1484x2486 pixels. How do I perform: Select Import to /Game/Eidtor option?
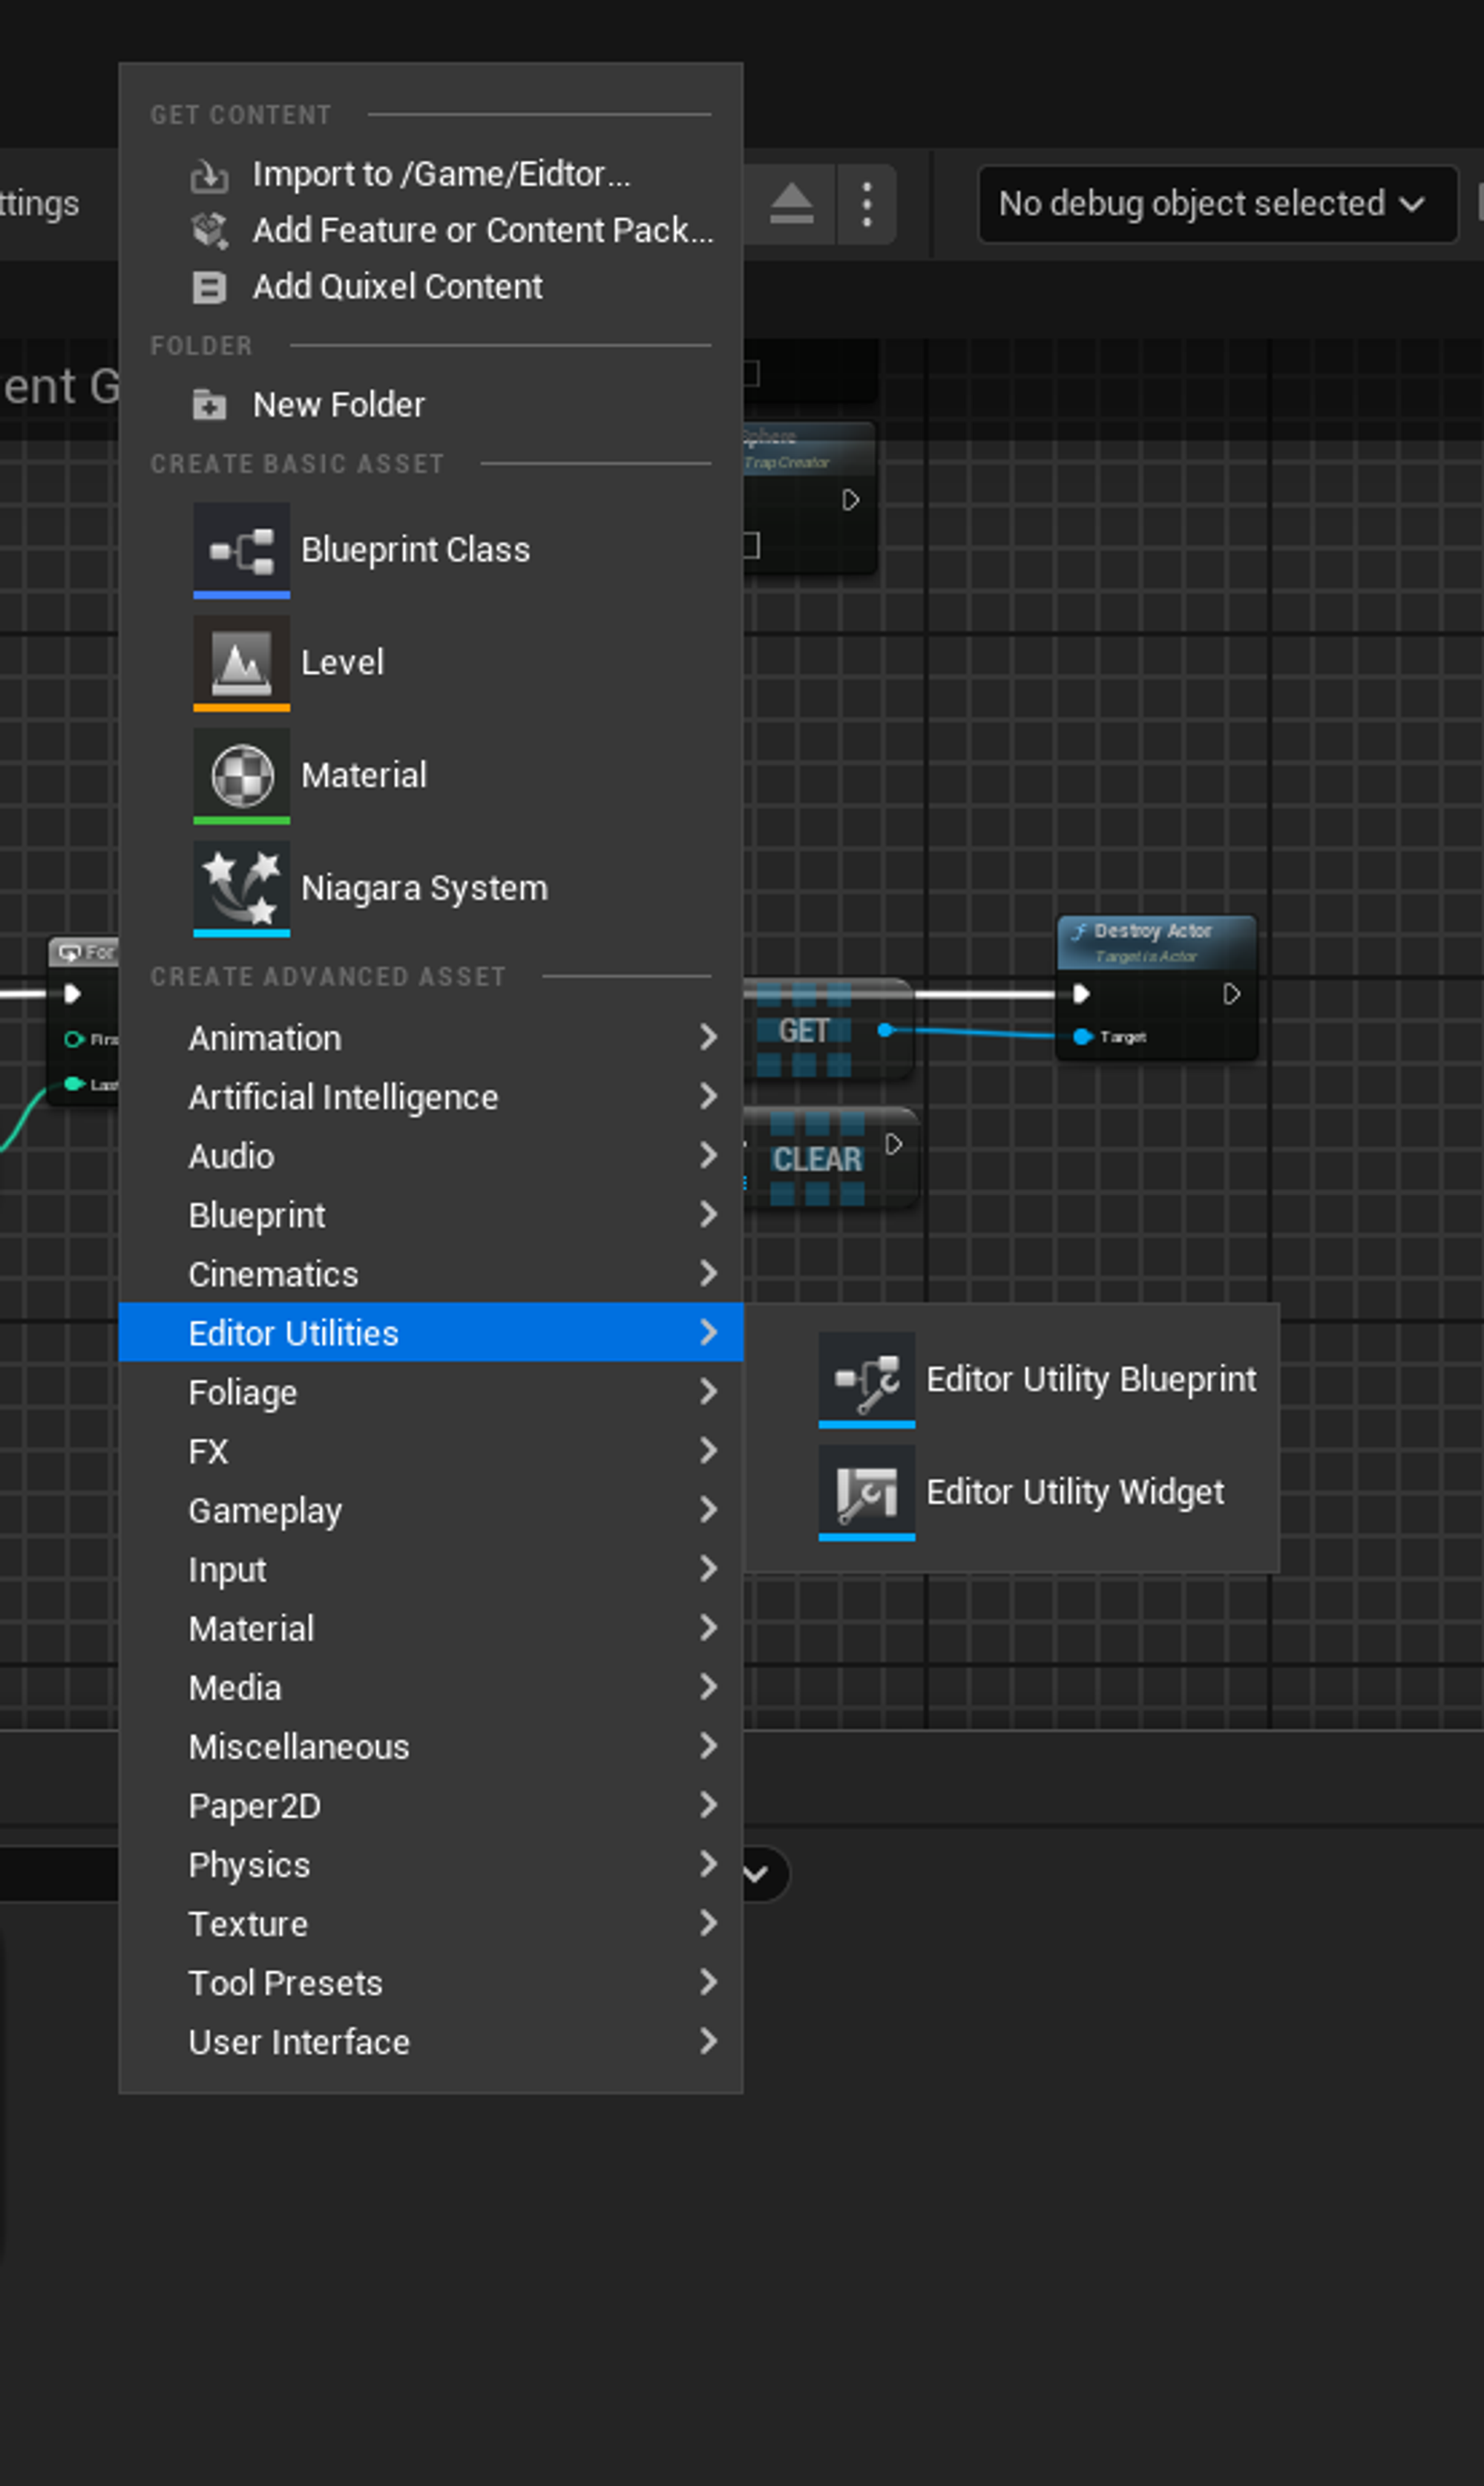[440, 174]
